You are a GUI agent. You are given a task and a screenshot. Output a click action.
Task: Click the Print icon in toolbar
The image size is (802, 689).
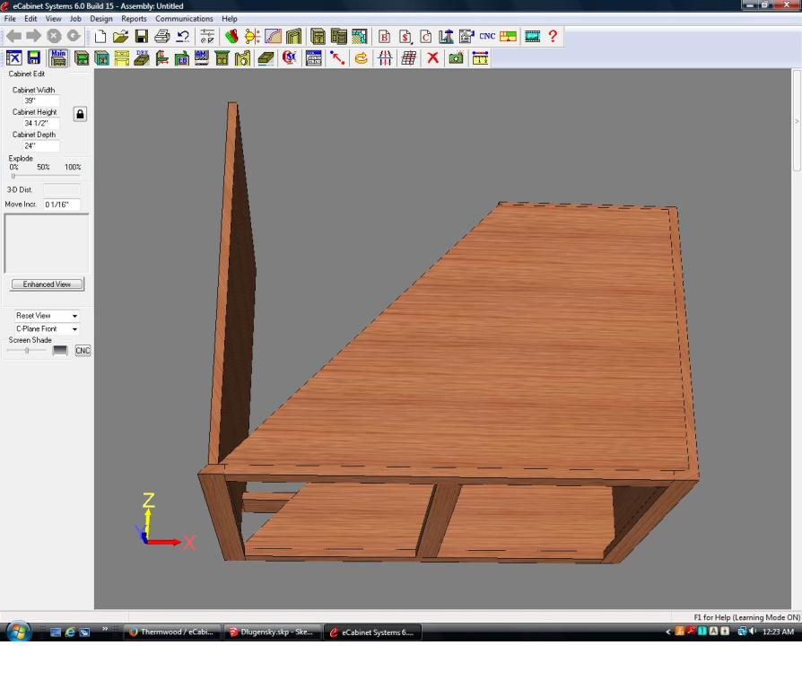coord(161,37)
